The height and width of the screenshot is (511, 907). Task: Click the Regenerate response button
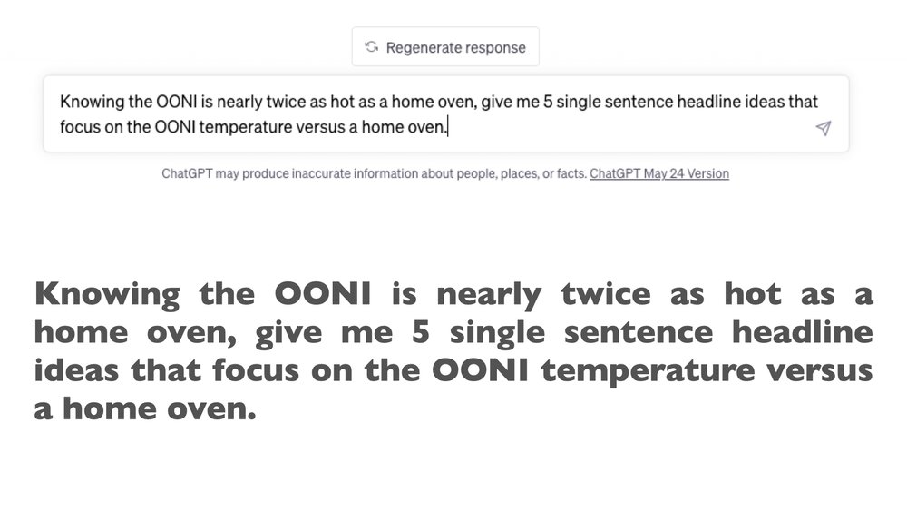coord(445,47)
